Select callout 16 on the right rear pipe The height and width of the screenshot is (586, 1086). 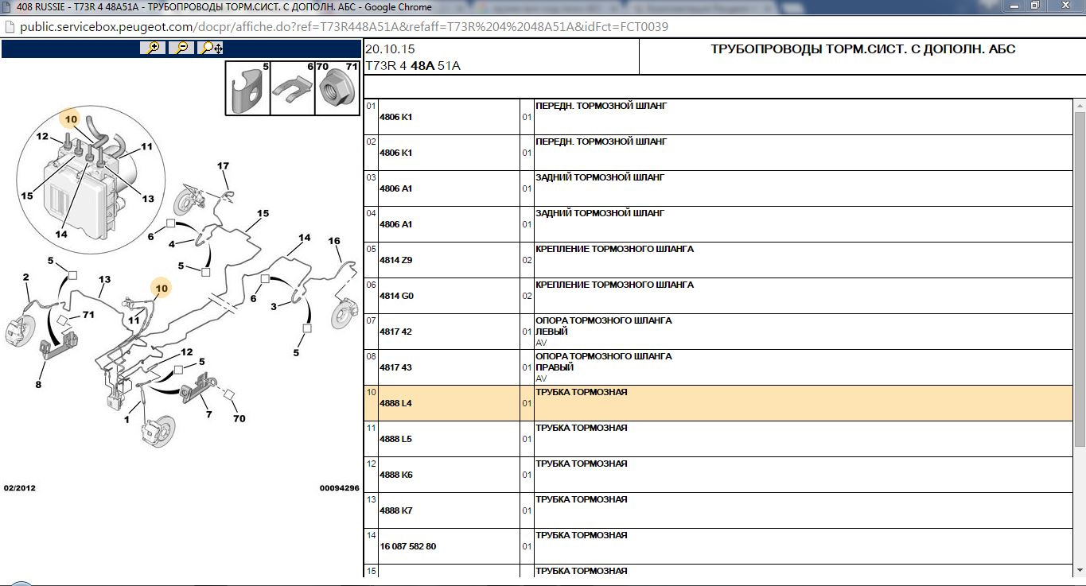(x=334, y=240)
